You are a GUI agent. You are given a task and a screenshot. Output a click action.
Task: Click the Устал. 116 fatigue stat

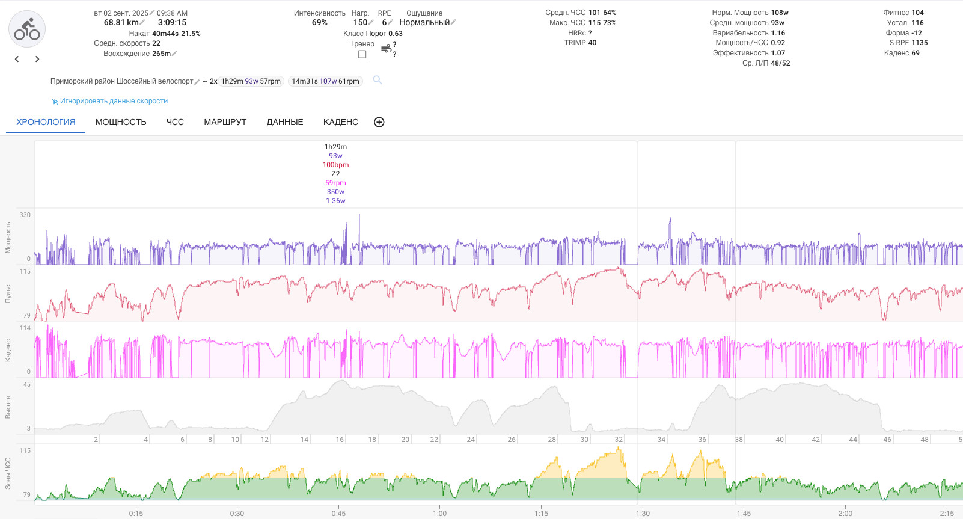coord(905,23)
